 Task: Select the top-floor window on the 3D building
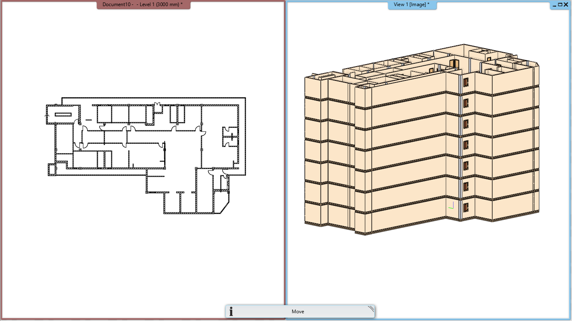point(465,81)
